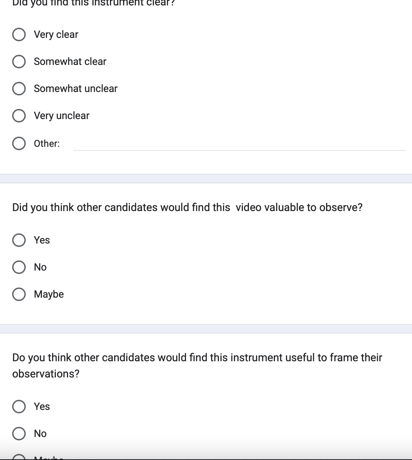Click the video valuable to observe question text

[187, 207]
